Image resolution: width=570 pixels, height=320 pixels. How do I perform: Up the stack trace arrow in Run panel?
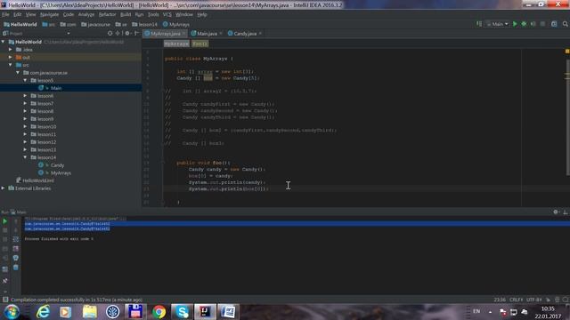16,221
